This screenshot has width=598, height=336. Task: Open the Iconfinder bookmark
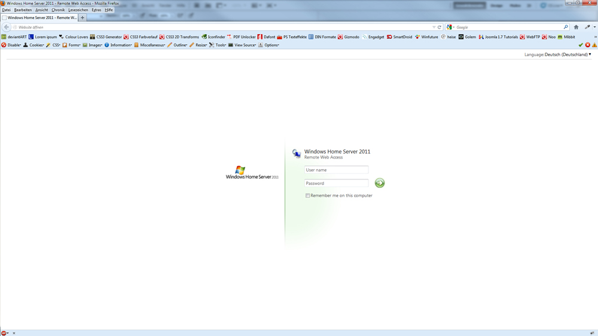[213, 37]
